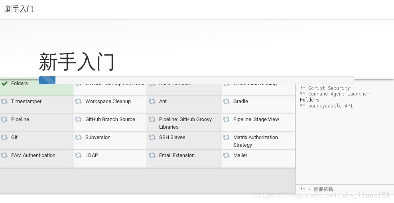Select the '** bouncycastle API' log line

pos(326,106)
